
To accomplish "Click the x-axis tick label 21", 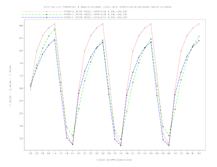I will click(x=73, y=153).
